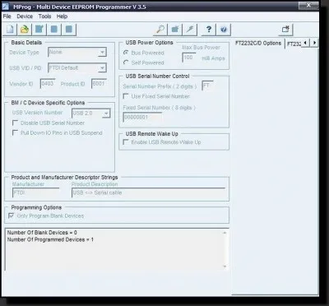Open the Help menu
This screenshot has height=306, width=329.
tap(62, 16)
